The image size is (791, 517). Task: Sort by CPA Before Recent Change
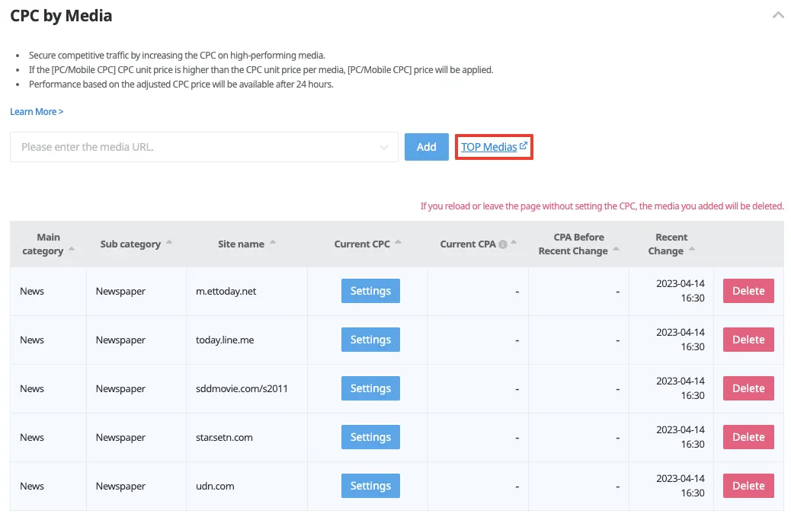(616, 249)
